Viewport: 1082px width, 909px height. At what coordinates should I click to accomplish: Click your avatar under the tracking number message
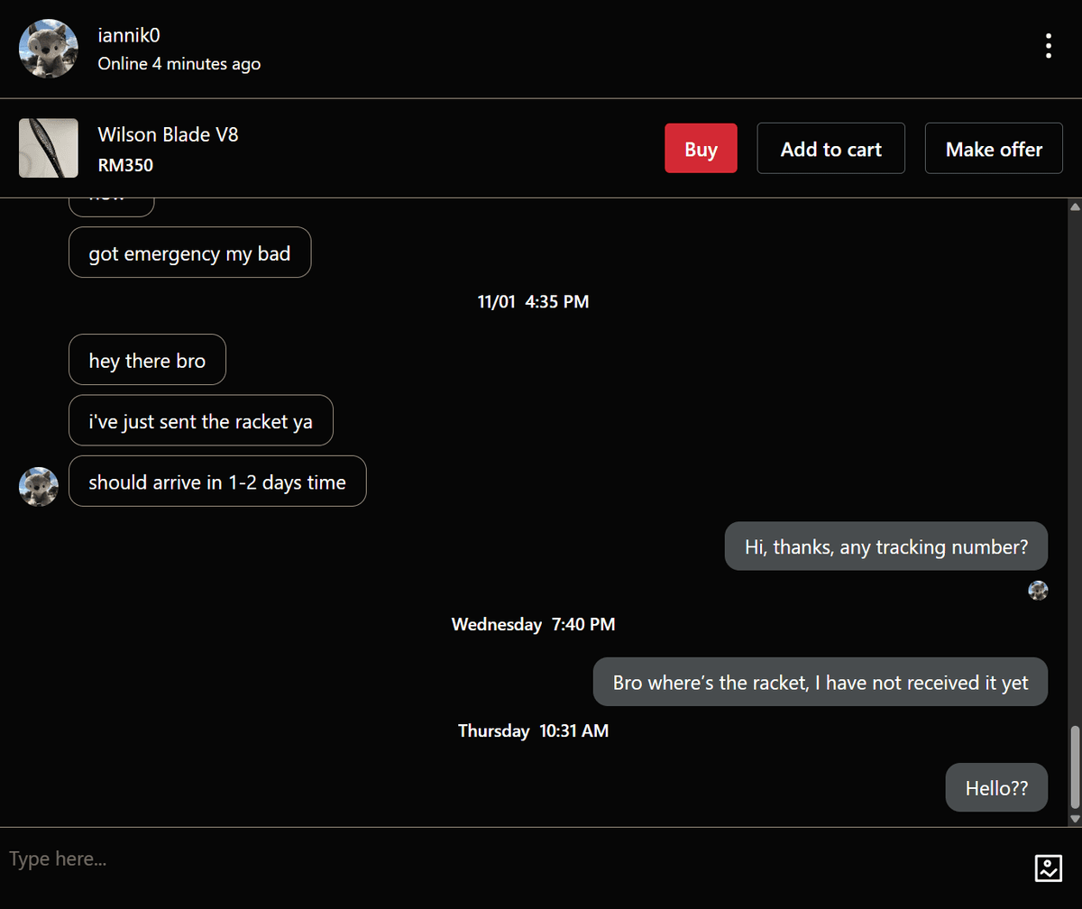coord(1038,590)
